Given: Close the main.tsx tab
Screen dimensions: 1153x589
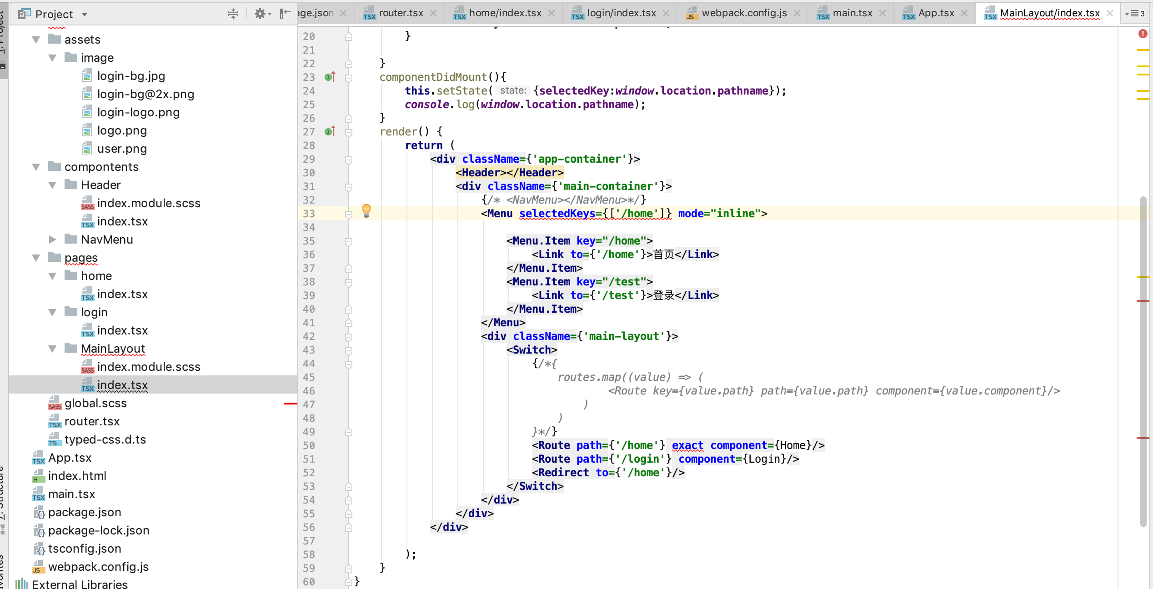Looking at the screenshot, I should tap(882, 13).
